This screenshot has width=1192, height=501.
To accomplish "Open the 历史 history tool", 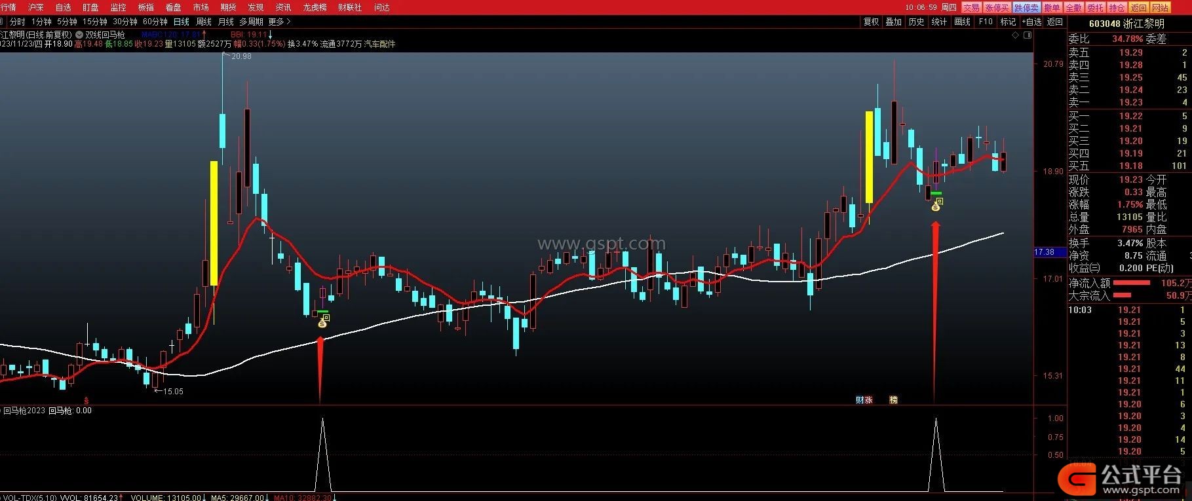I will pyautogui.click(x=917, y=22).
